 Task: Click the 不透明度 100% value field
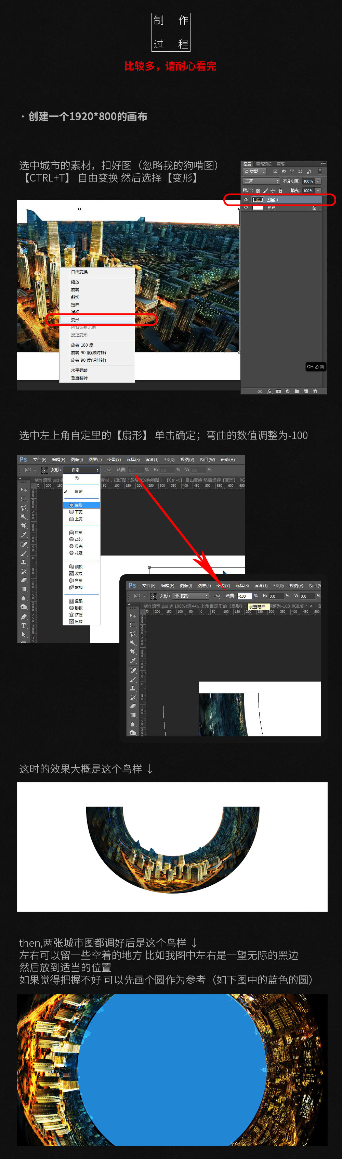tap(308, 181)
